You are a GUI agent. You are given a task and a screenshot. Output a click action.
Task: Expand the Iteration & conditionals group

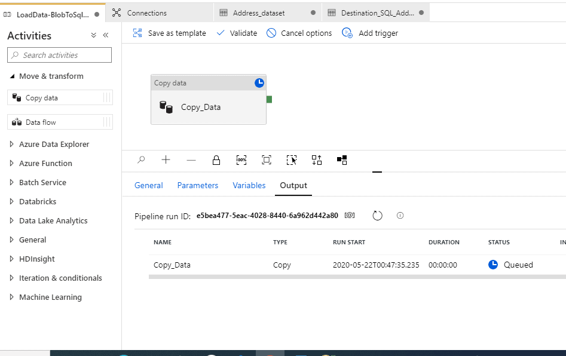pos(11,278)
